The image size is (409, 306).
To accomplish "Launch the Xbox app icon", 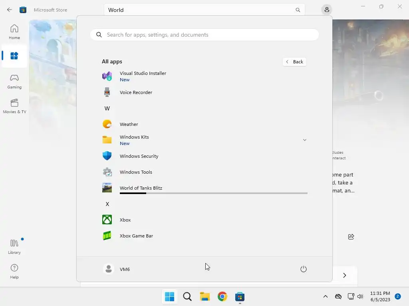I will [107, 220].
